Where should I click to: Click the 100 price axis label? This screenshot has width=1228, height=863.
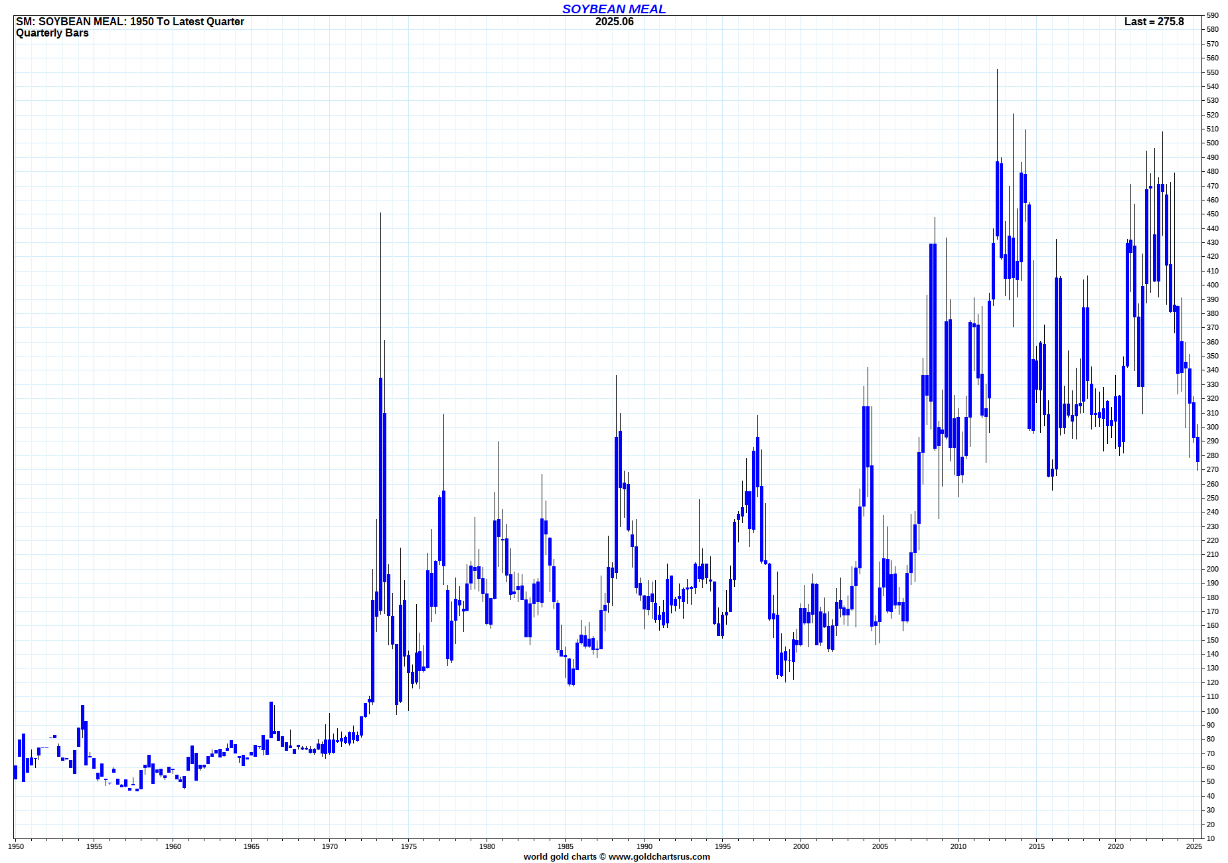pos(1213,711)
